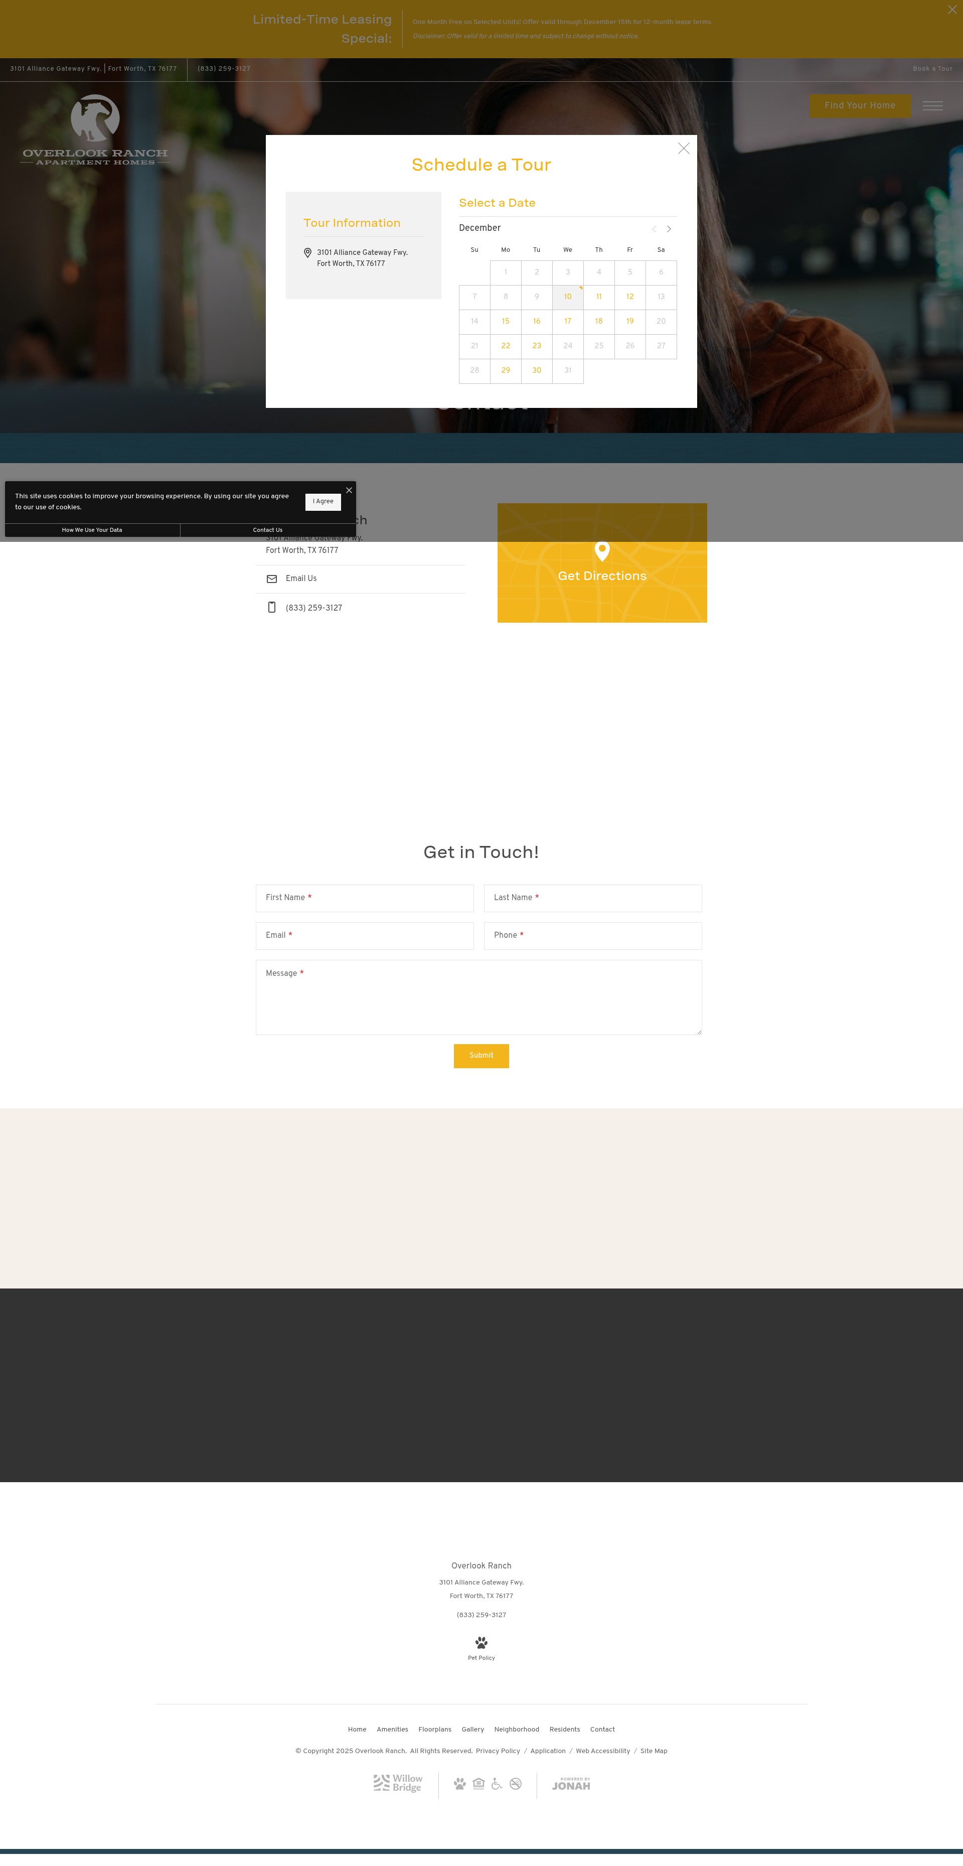963x1866 pixels.
Task: Click the Willow Bridge logo
Action: (398, 1783)
